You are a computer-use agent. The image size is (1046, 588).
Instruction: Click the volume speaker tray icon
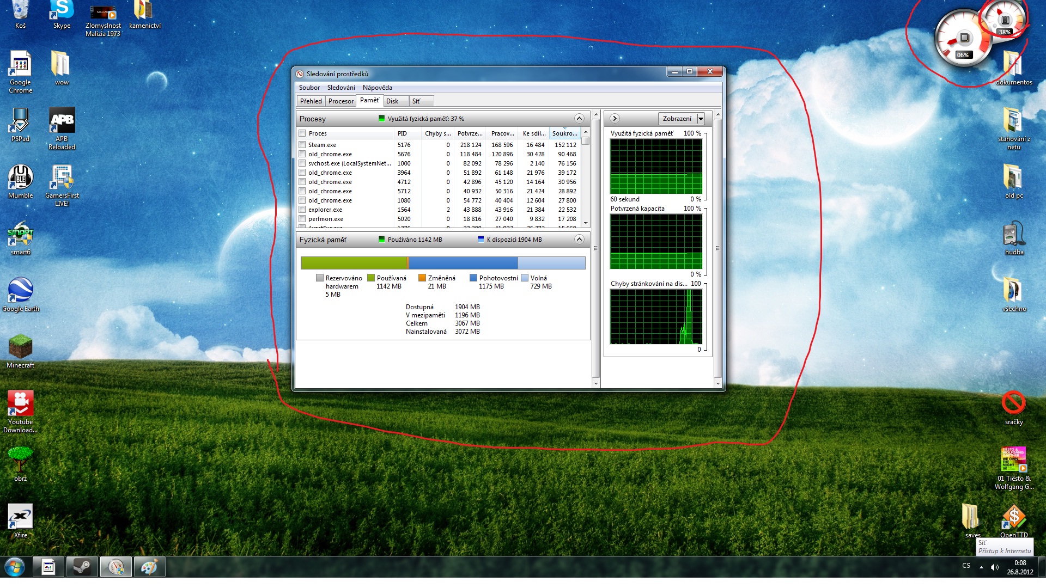pyautogui.click(x=995, y=567)
